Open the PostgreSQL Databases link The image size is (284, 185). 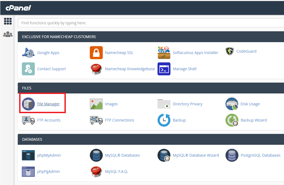click(261, 155)
